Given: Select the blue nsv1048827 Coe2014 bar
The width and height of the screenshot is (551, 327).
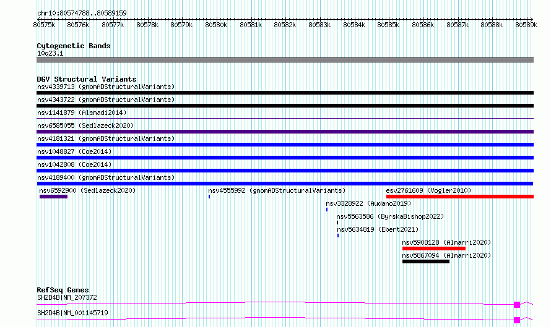Looking at the screenshot, I should (x=285, y=158).
